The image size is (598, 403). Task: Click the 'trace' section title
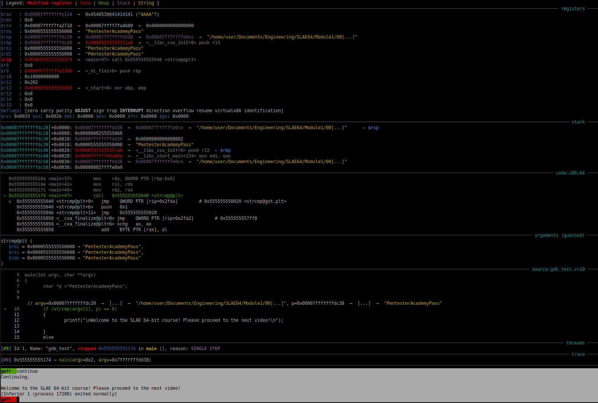[578, 354]
